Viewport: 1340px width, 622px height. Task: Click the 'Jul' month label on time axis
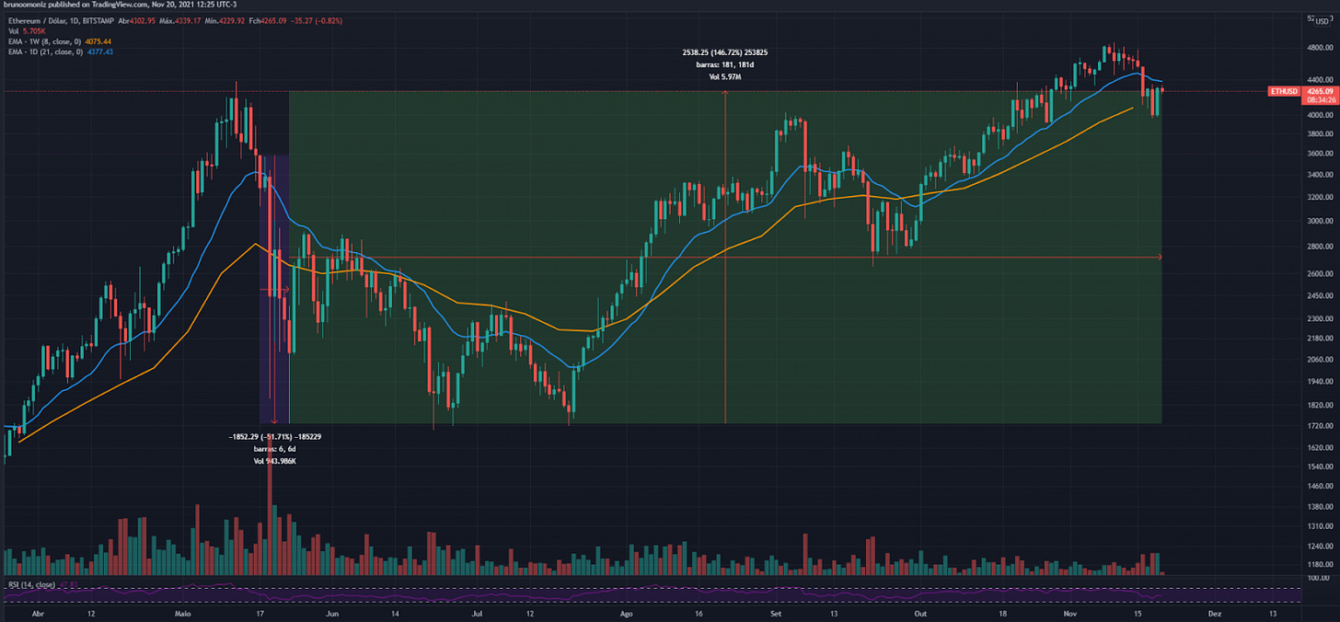(x=477, y=612)
